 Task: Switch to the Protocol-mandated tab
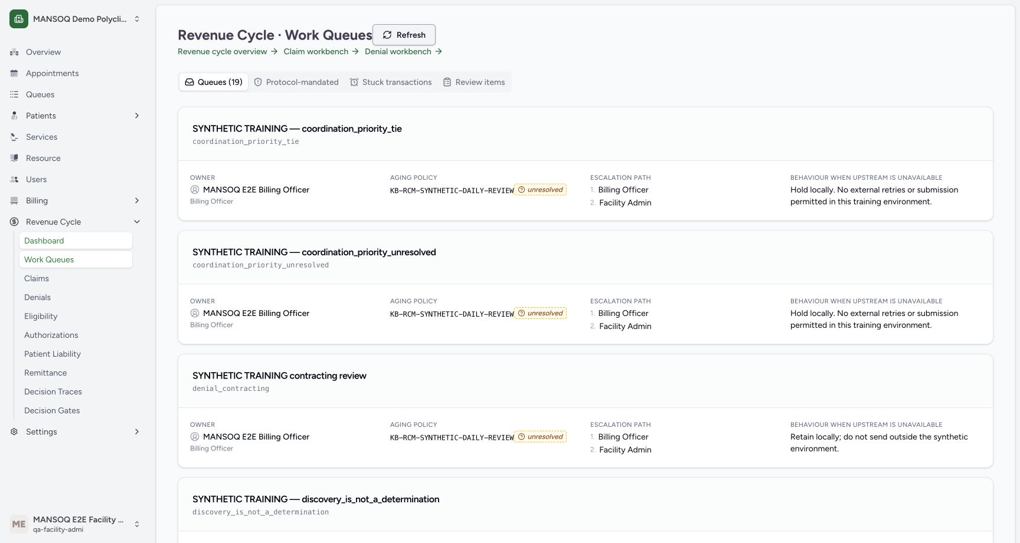(x=296, y=82)
